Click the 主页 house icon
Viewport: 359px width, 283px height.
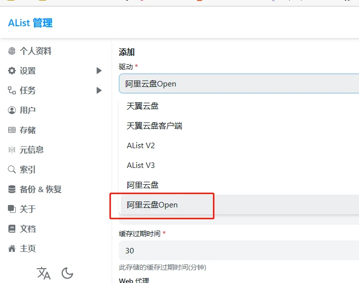tap(12, 248)
